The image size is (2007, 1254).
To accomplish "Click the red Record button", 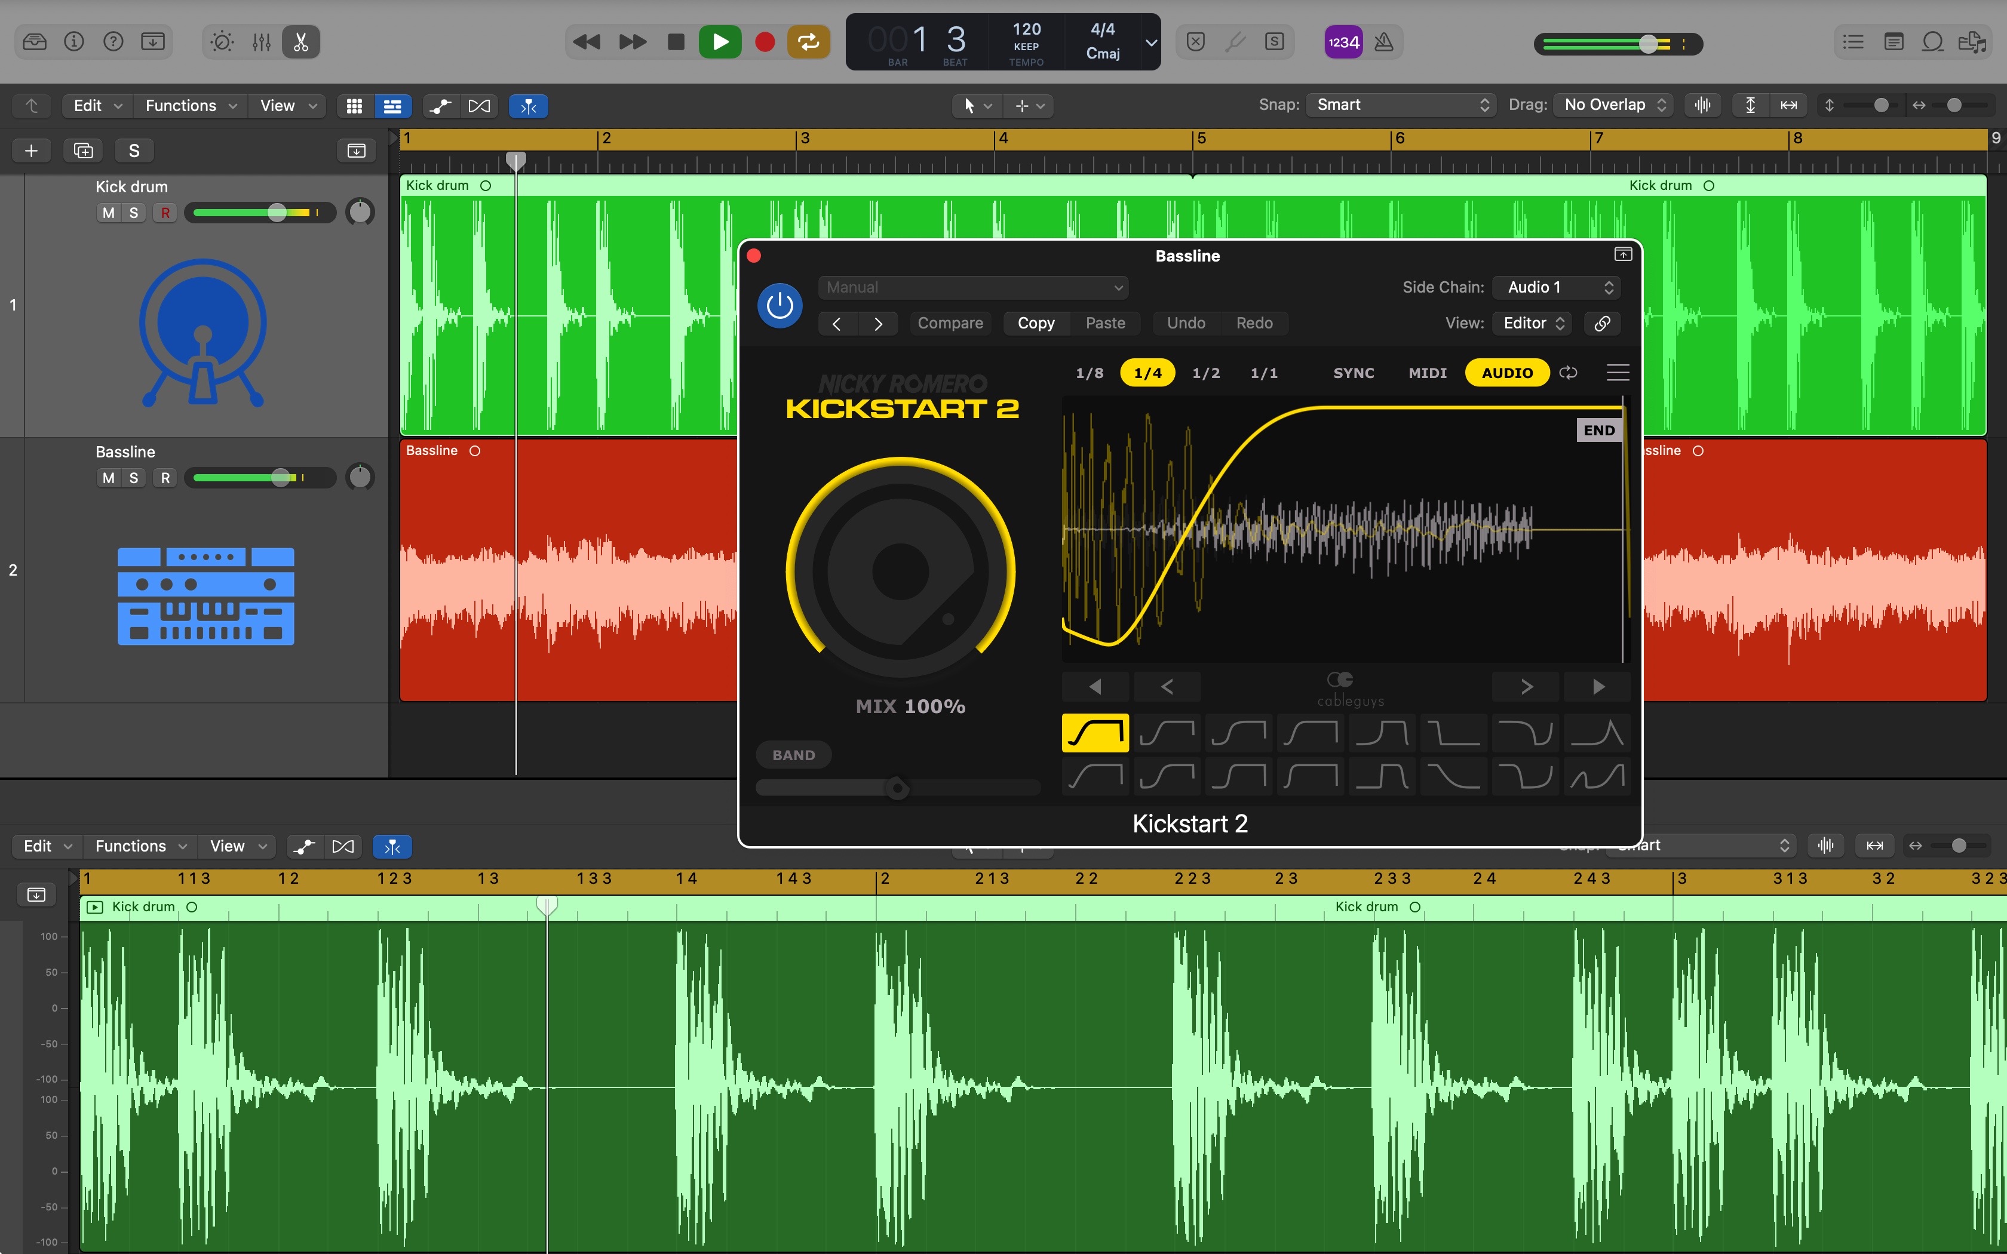I will click(765, 41).
